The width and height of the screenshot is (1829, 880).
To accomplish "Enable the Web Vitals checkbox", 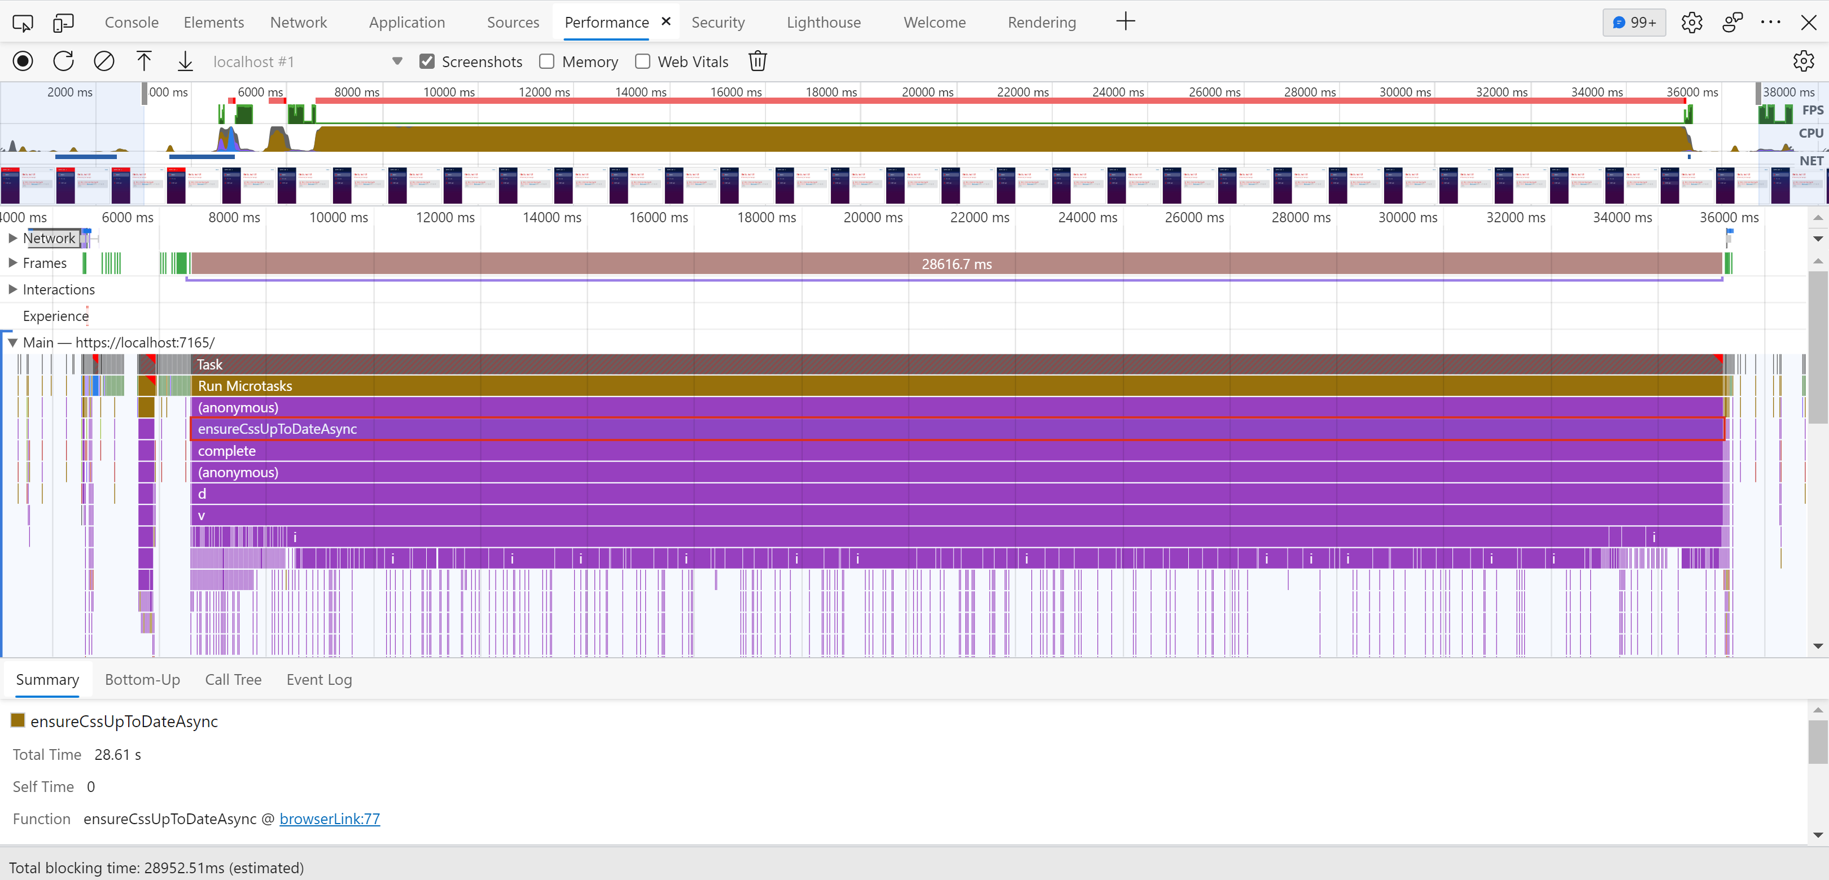I will (642, 61).
